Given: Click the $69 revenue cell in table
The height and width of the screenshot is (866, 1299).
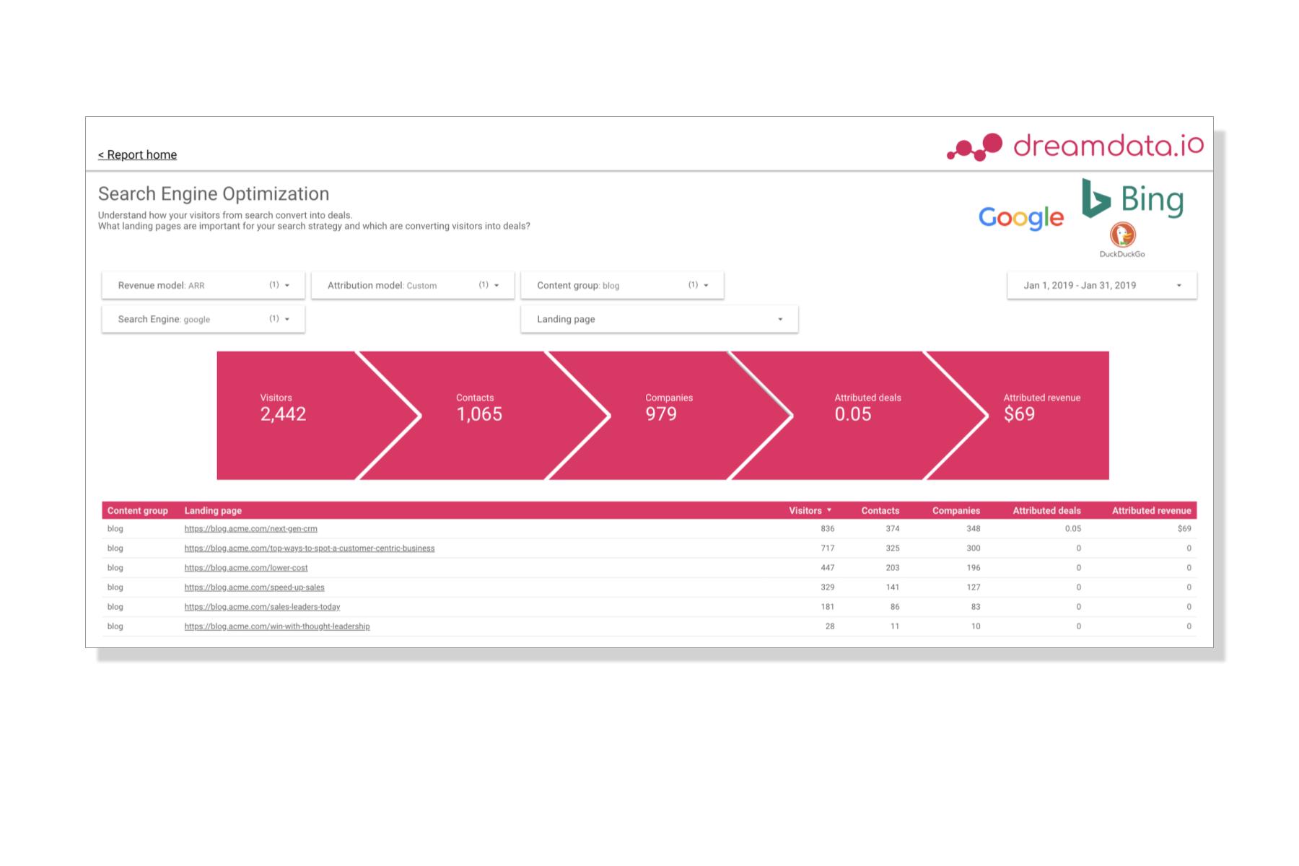Looking at the screenshot, I should [1184, 529].
